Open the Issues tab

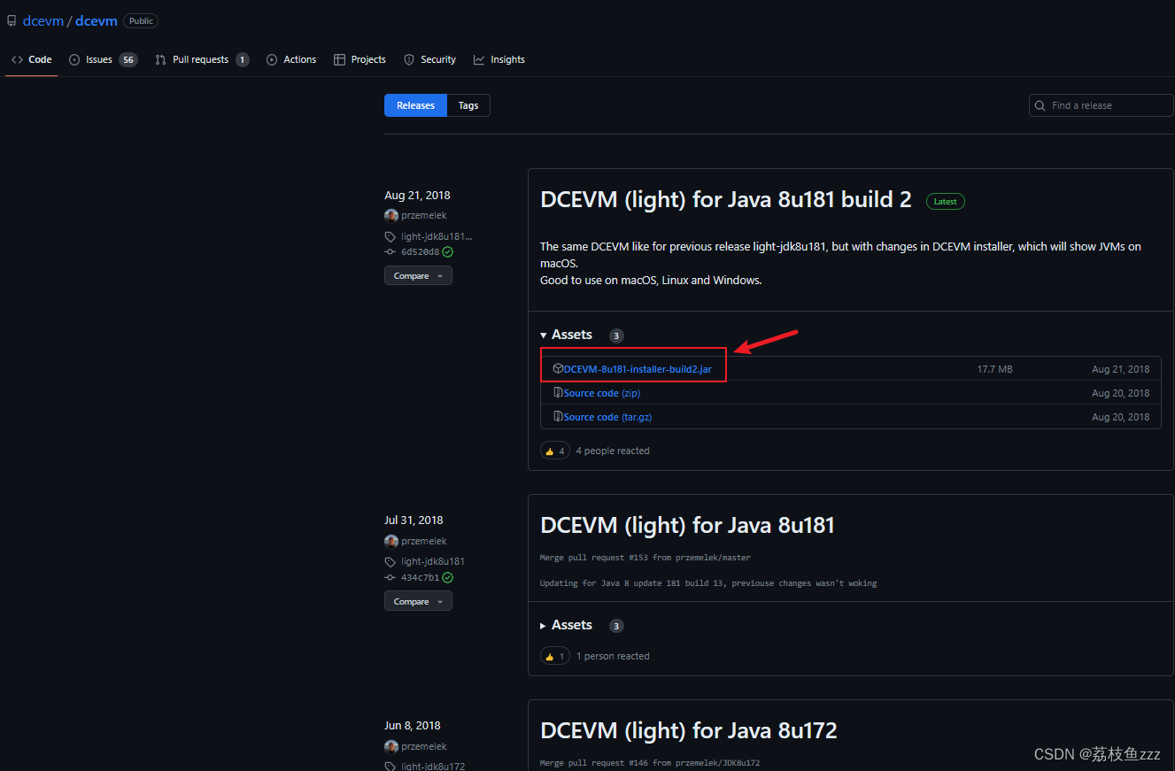pyautogui.click(x=103, y=59)
